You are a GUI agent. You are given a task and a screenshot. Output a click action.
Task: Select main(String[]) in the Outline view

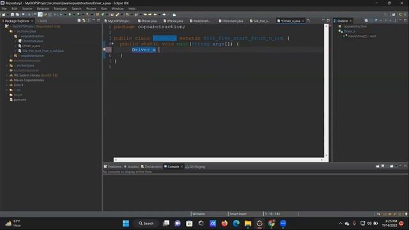tap(362, 36)
